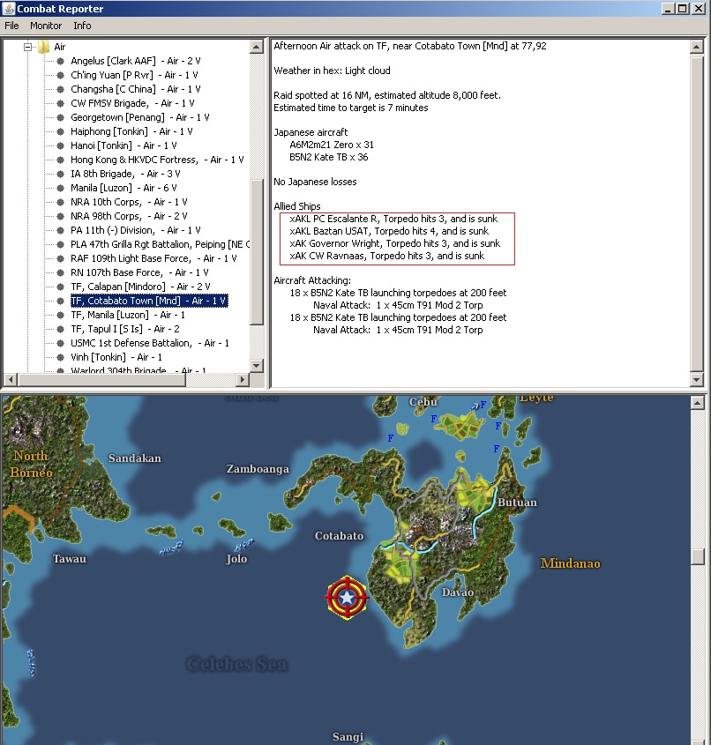
Task: Click 'A6M2m21 Zero x 31' line
Action: coord(332,145)
